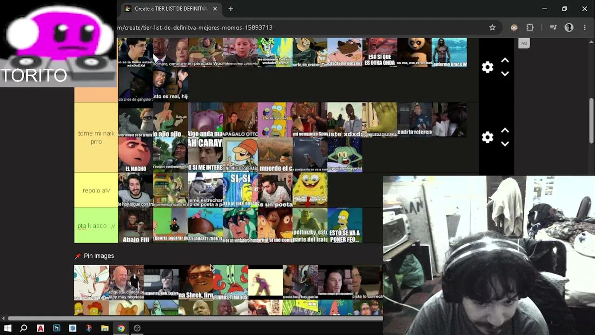
Task: Select the SpongeBob 'ESTAAA' meme image
Action: tap(310, 190)
